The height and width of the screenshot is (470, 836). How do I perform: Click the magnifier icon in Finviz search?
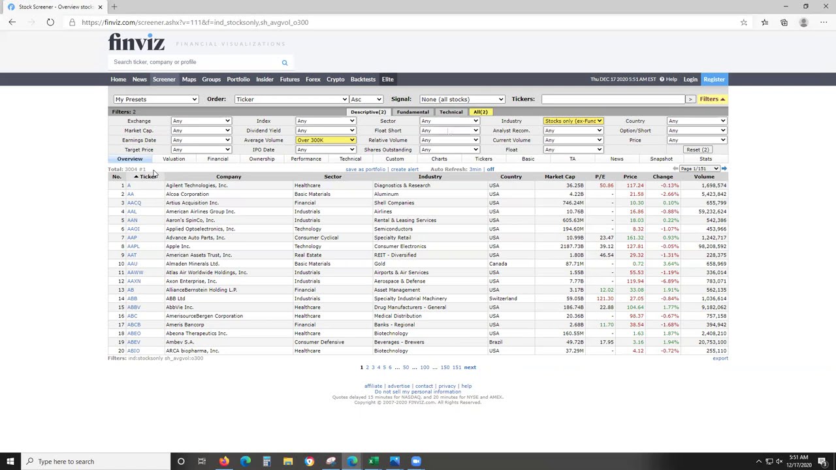pyautogui.click(x=285, y=63)
